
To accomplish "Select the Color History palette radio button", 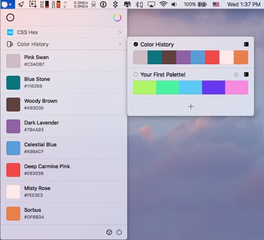I will (136, 44).
